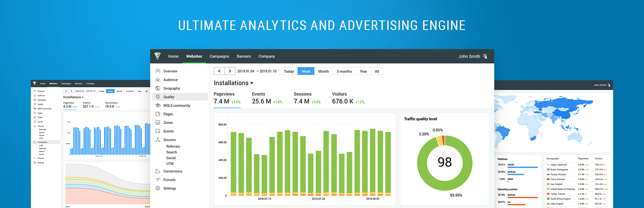Open the Settings gear icon in sidebar
The height and width of the screenshot is (208, 644).
[158, 188]
